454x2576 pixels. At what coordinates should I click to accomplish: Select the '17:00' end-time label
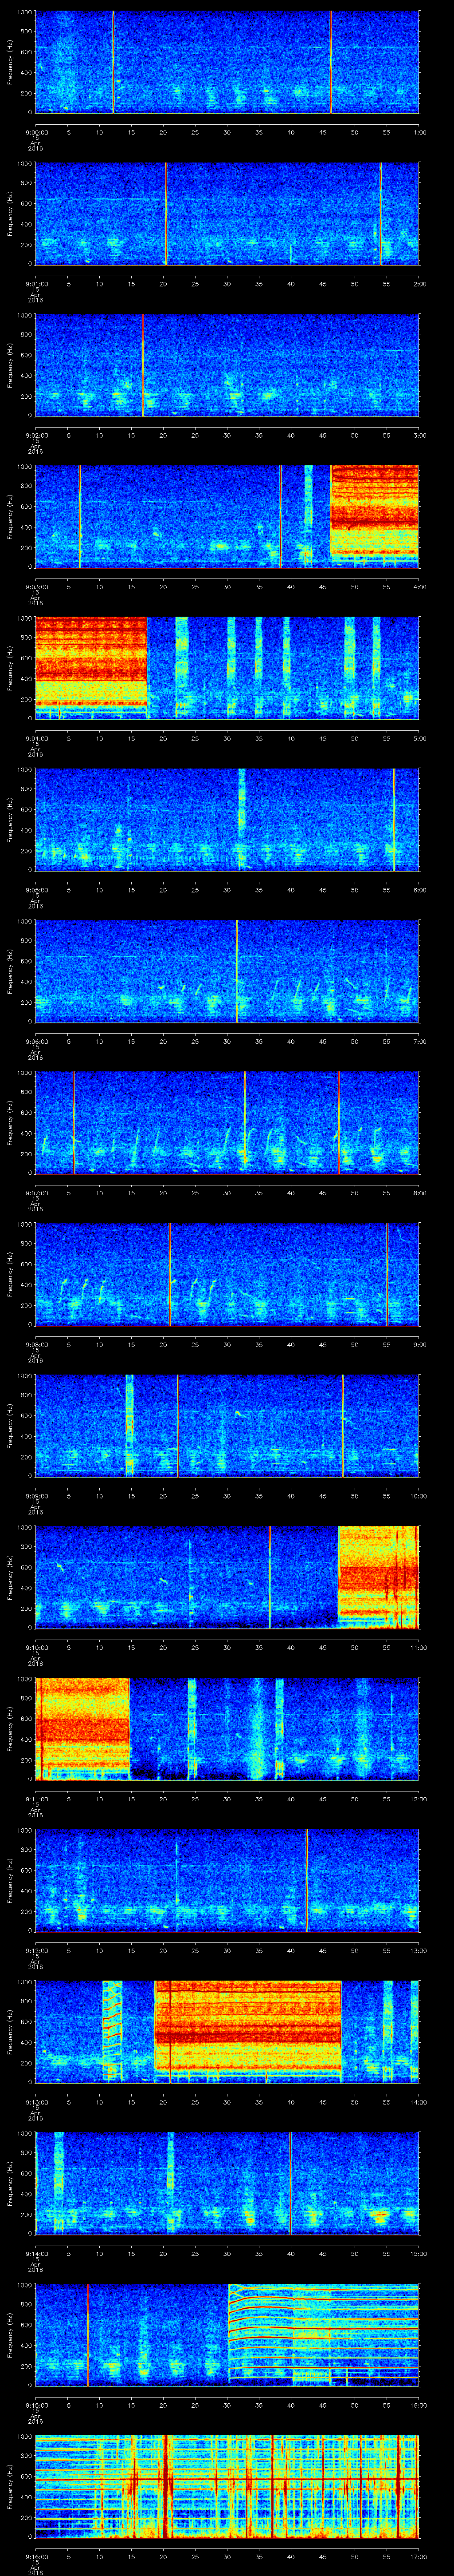[419, 2558]
